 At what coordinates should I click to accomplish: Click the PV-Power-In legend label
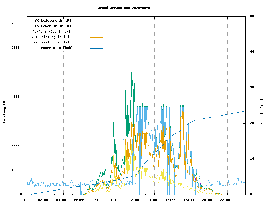53,26
